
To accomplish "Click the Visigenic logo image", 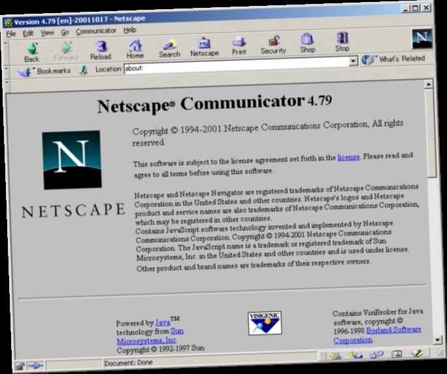I will 265,323.
